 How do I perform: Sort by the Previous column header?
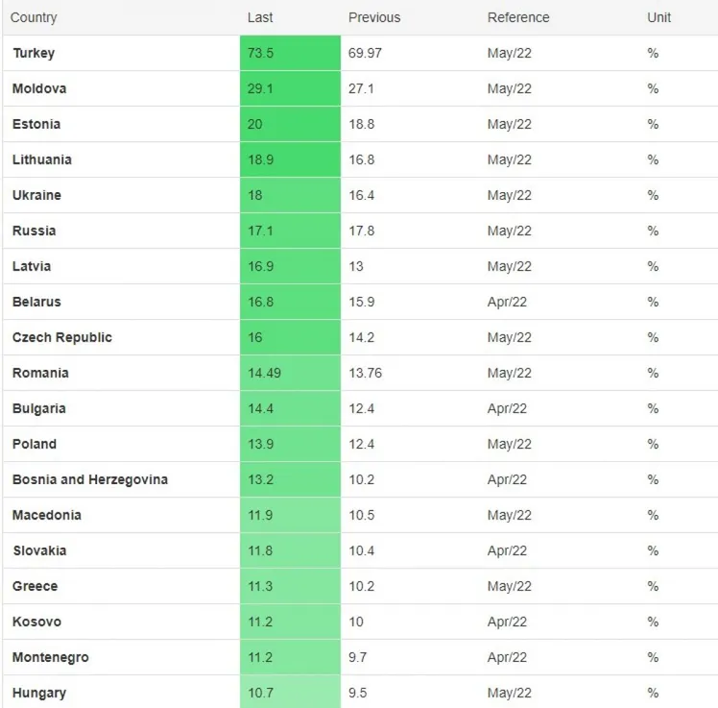374,18
